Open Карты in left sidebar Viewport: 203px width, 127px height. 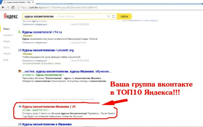pyautogui.click(x=6, y=47)
